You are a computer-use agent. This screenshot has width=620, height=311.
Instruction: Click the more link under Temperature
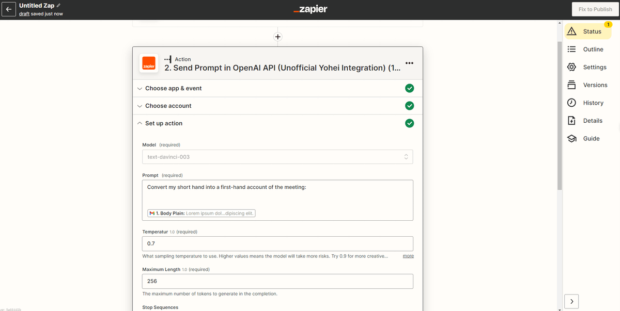[408, 256]
